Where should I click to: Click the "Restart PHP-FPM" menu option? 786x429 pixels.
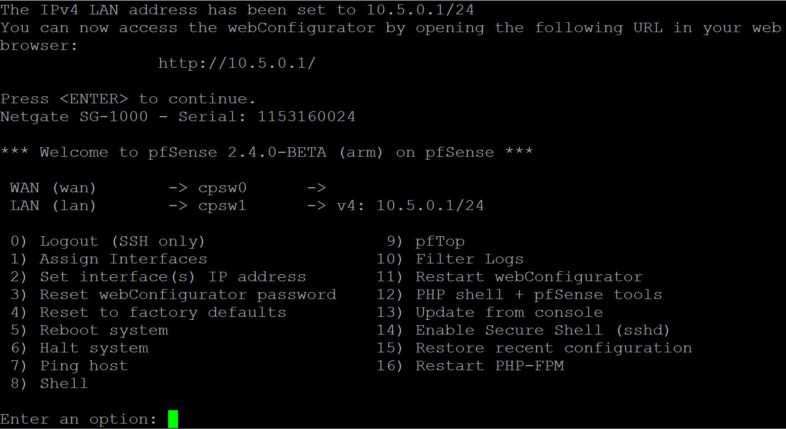tap(489, 366)
